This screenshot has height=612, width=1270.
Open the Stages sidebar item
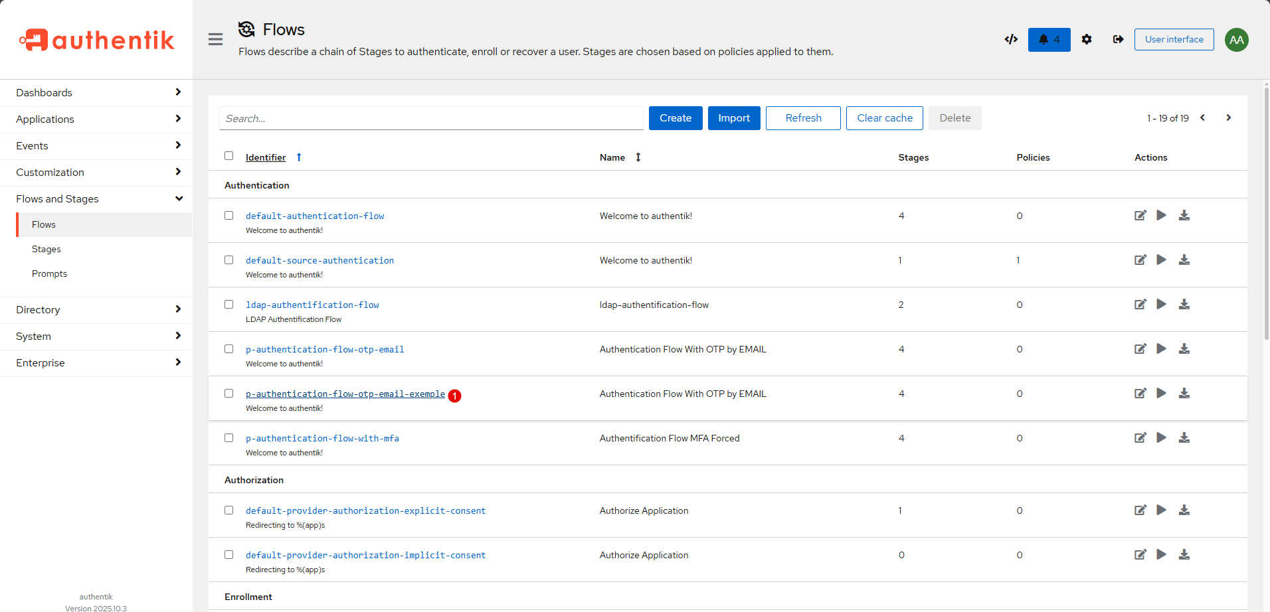(x=46, y=250)
